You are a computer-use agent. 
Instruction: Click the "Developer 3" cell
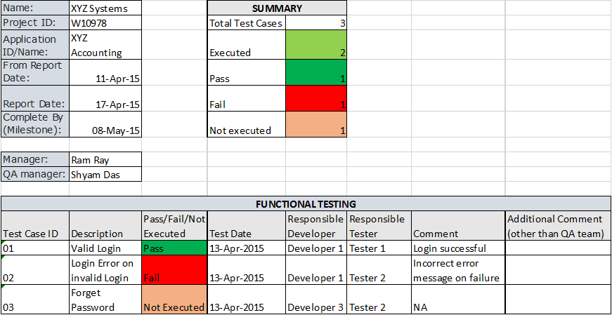pos(315,307)
